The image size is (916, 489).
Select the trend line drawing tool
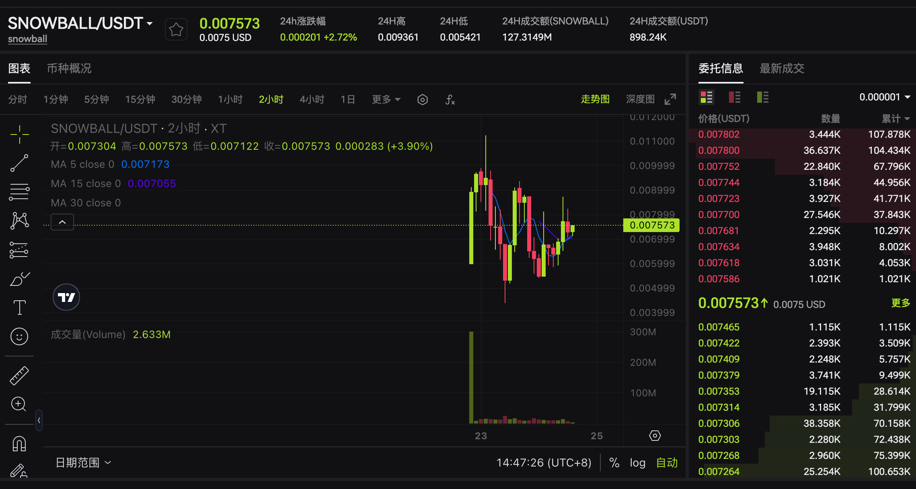[19, 163]
